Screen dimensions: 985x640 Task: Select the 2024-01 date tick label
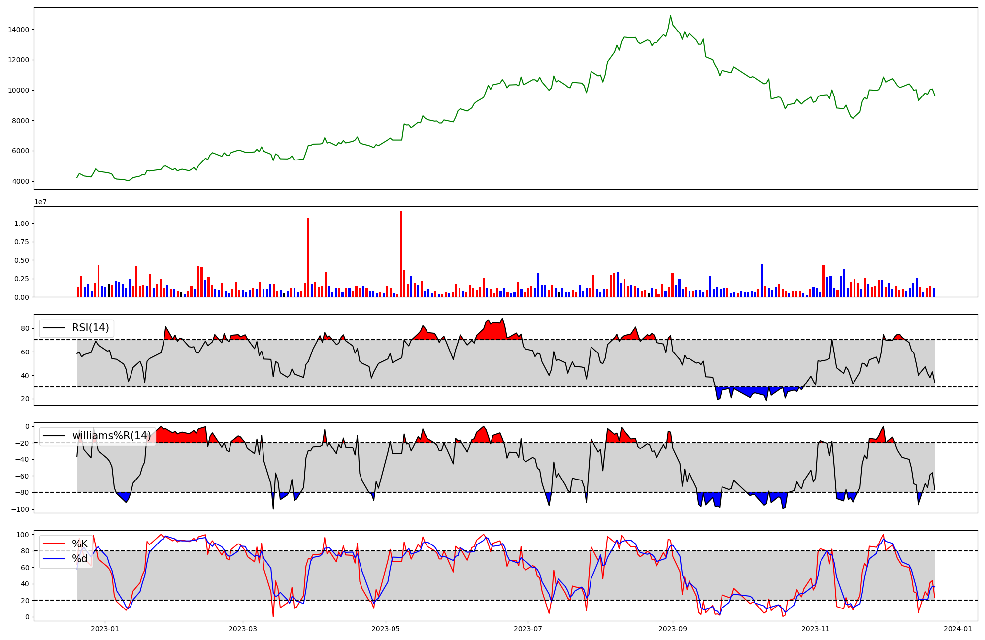click(x=958, y=629)
